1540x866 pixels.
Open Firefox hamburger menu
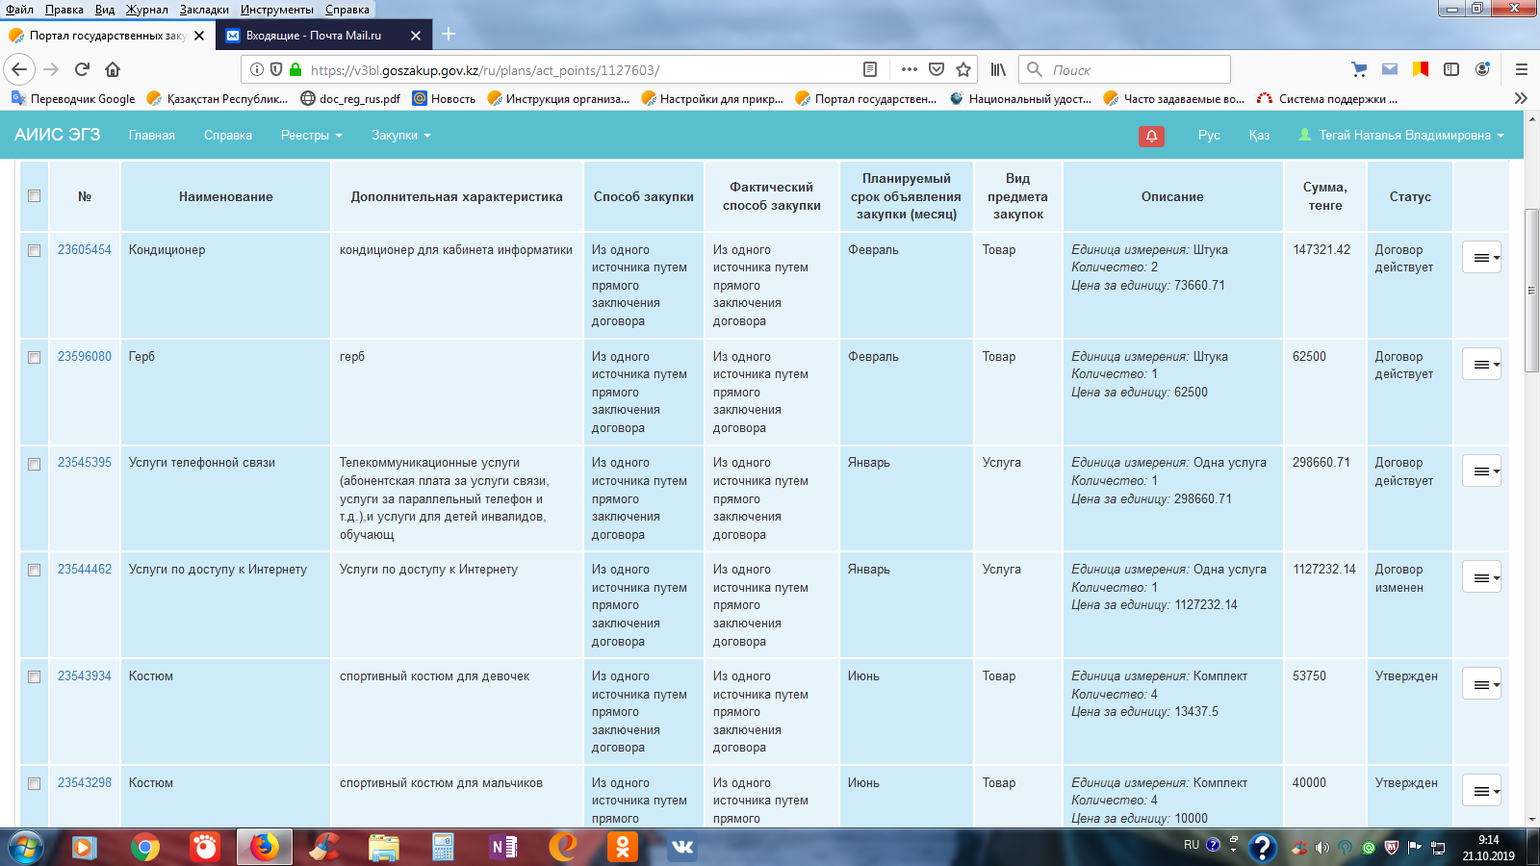point(1522,69)
